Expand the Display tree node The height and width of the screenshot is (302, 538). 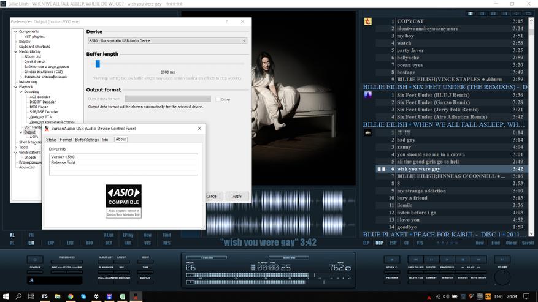tap(15, 42)
